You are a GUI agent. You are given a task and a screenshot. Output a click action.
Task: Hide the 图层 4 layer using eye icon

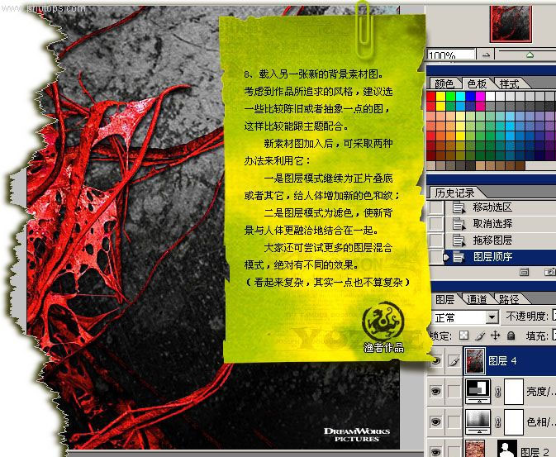[x=436, y=360]
